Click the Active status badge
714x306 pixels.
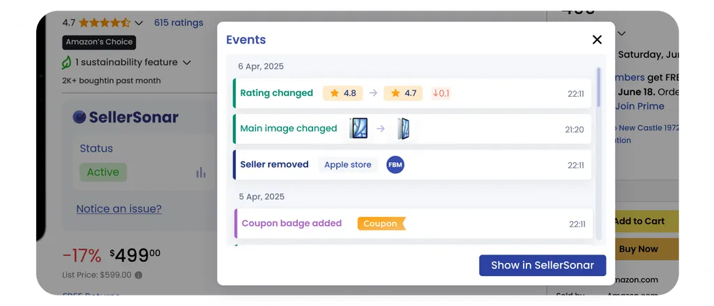(103, 172)
